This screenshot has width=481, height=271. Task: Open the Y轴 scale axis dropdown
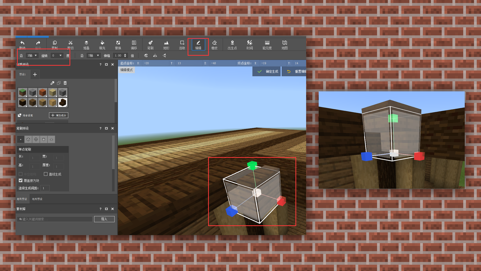(93, 55)
